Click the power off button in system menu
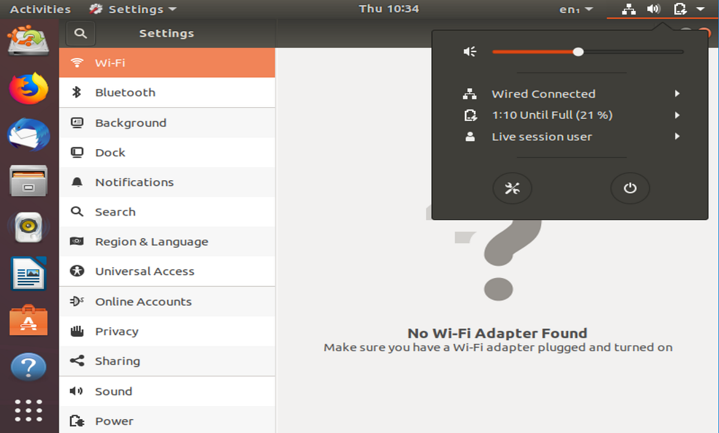 [630, 189]
